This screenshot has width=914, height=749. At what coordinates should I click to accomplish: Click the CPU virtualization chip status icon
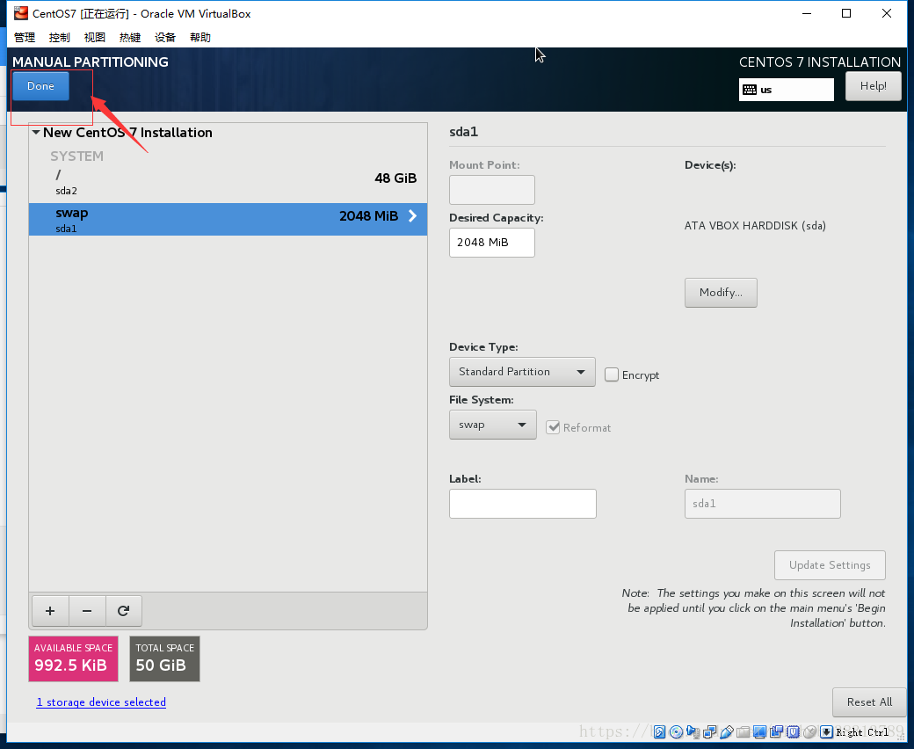click(794, 732)
